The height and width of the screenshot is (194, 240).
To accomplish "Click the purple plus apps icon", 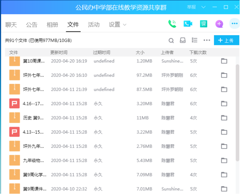I will tap(219, 24).
